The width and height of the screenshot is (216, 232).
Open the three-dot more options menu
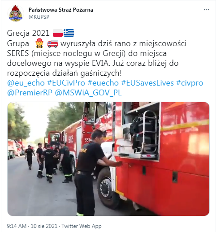[206, 10]
